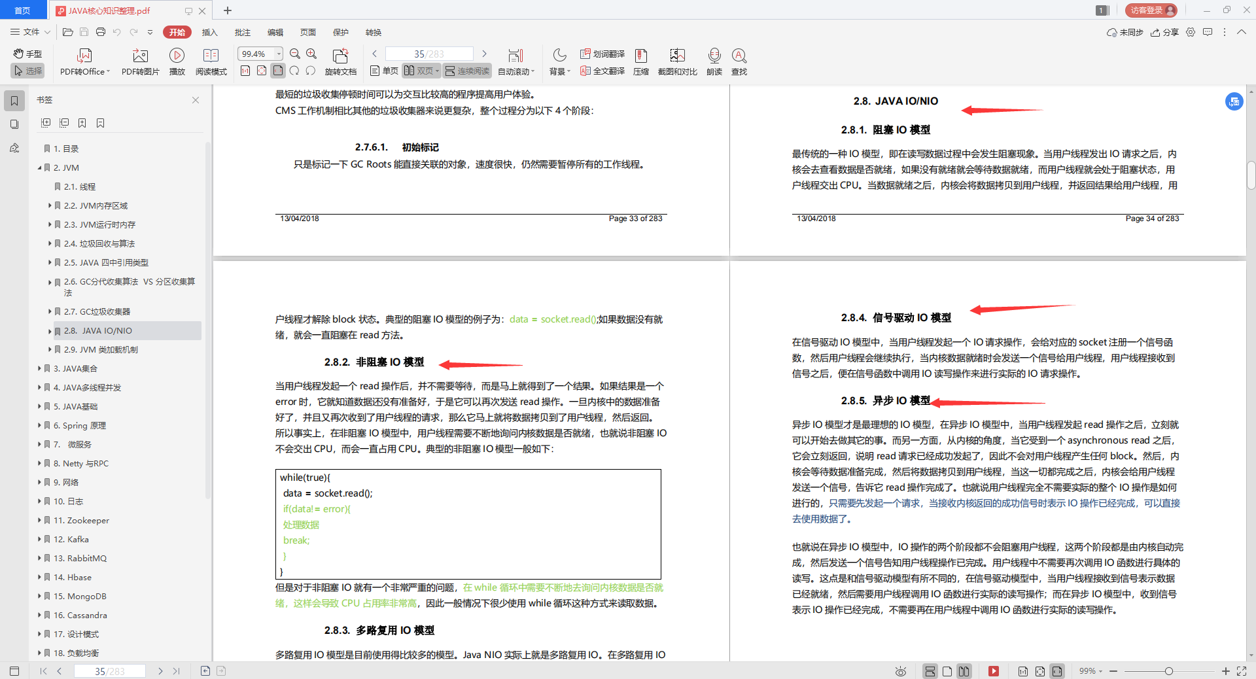Image resolution: width=1256 pixels, height=679 pixels.
Task: Select the hand tool (手型)
Action: (x=27, y=54)
